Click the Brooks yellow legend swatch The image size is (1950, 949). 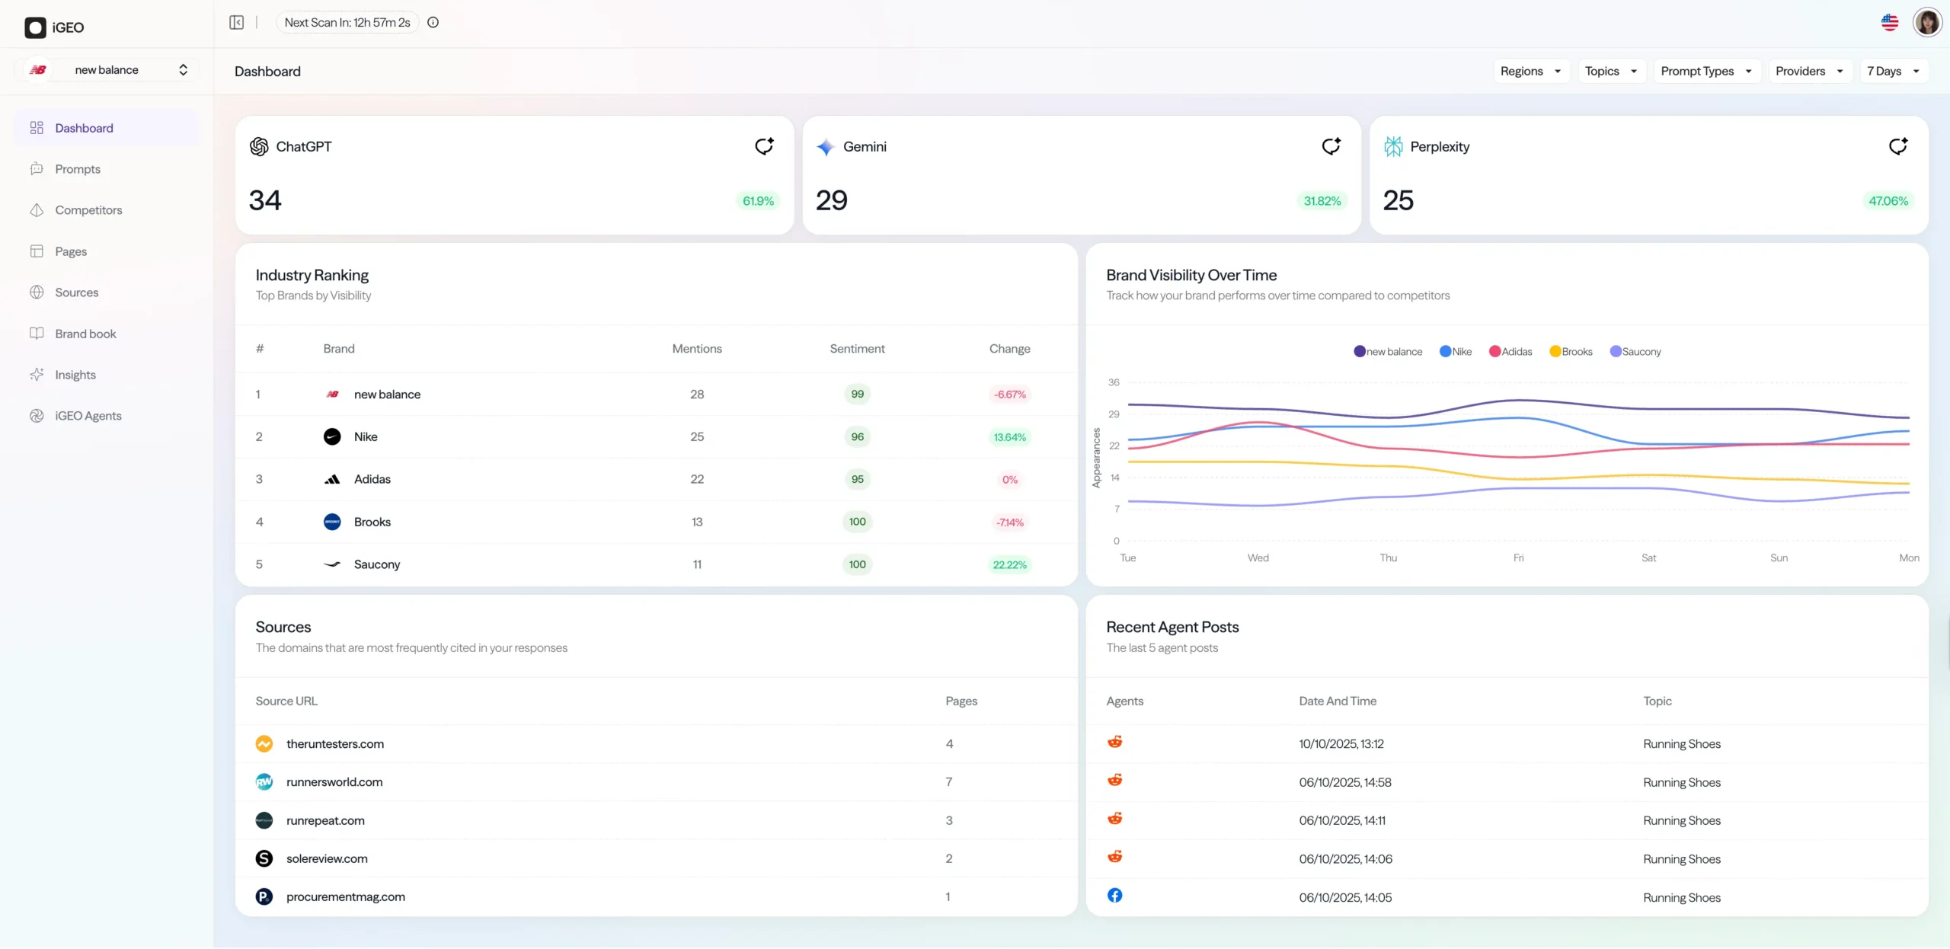click(x=1555, y=351)
